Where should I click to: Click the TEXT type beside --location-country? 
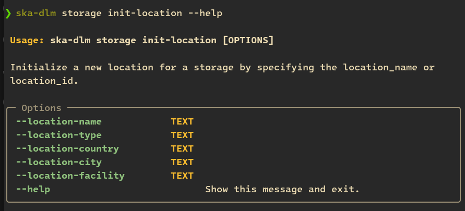[182, 149]
